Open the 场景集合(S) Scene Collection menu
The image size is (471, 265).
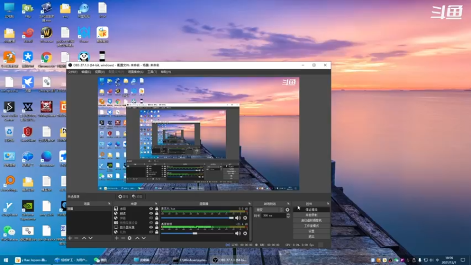coord(136,72)
